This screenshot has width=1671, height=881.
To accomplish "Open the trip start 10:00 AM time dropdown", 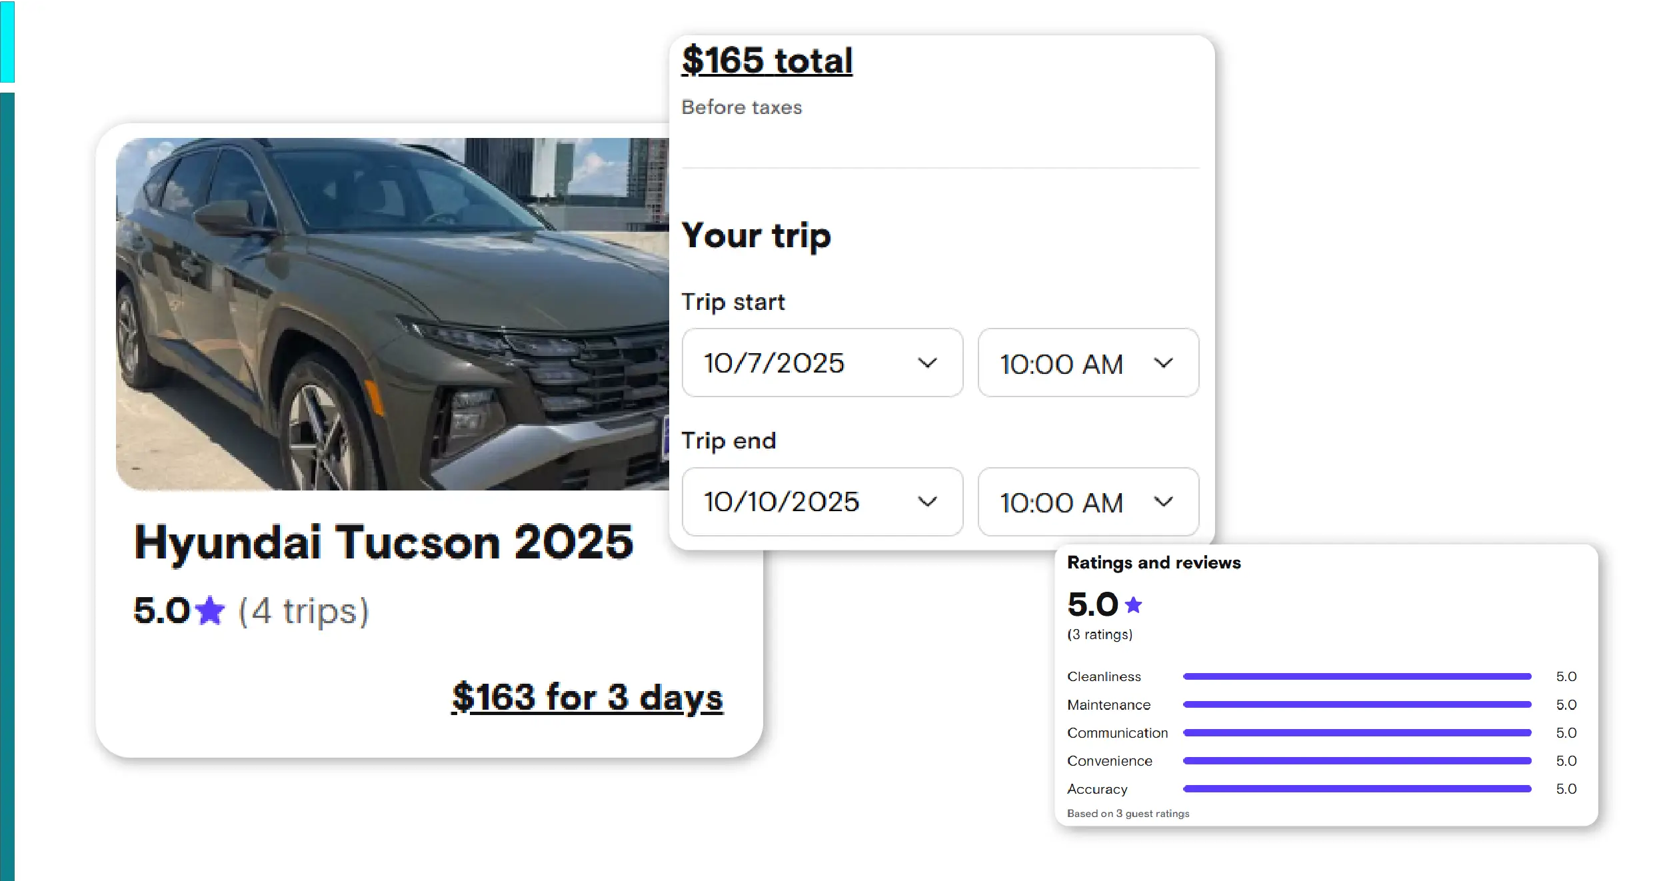I will 1087,363.
